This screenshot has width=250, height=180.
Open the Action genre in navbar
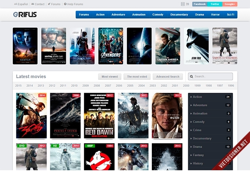[100, 14]
